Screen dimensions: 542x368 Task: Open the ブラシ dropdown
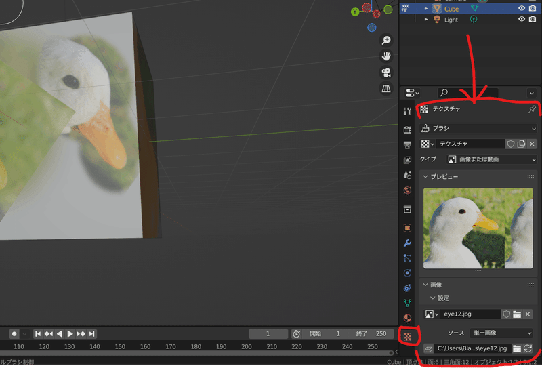[x=478, y=128]
